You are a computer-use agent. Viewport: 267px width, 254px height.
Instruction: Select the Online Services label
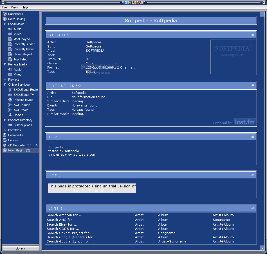(x=19, y=85)
